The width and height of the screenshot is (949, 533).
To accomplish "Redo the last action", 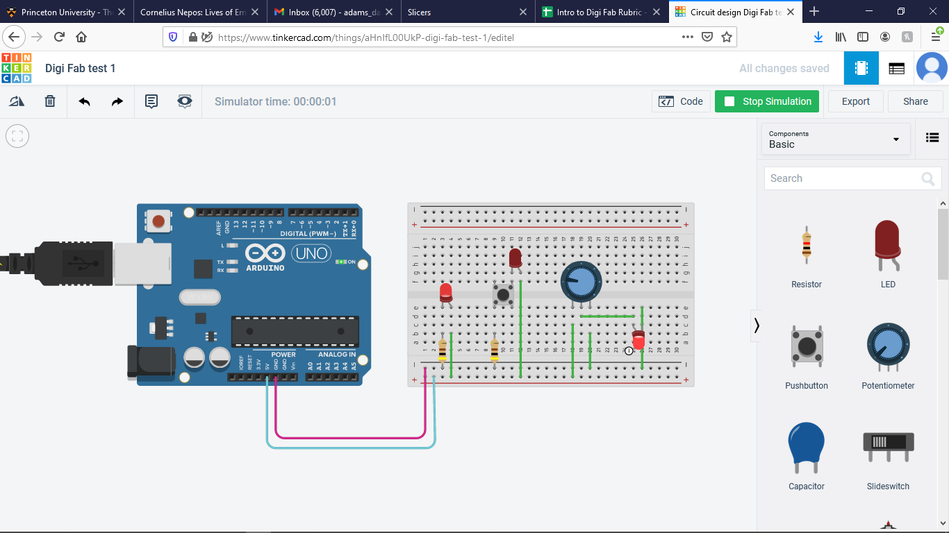I will pos(117,101).
